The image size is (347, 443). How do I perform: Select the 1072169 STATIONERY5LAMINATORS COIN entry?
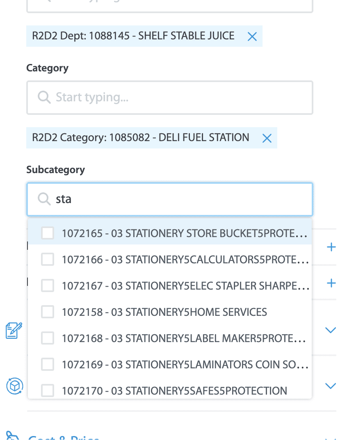point(170,365)
